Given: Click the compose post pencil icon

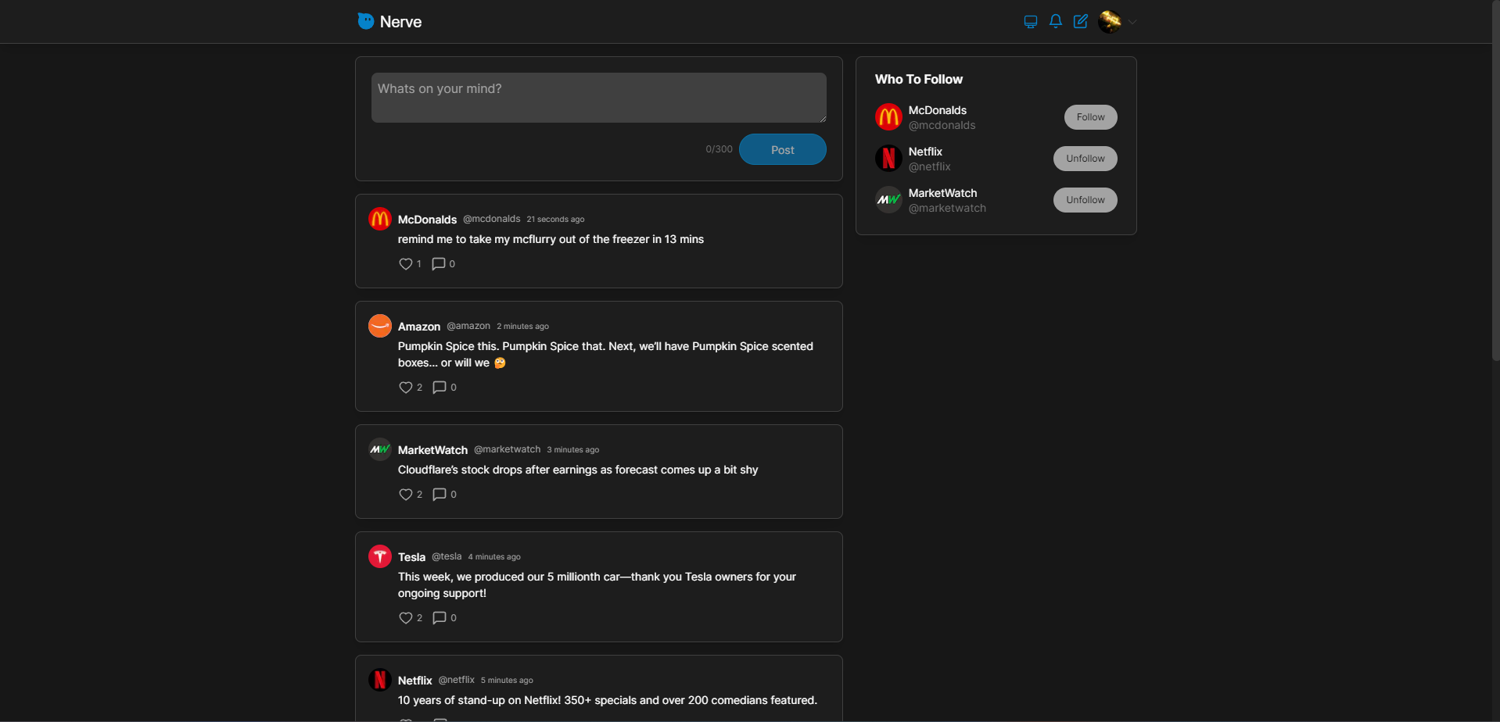Looking at the screenshot, I should (x=1081, y=21).
